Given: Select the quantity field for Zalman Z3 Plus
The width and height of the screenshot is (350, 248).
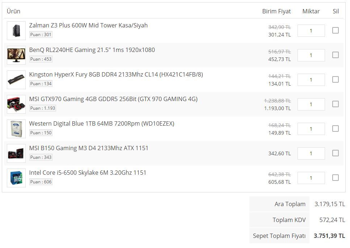Looking at the screenshot, I should (x=311, y=30).
